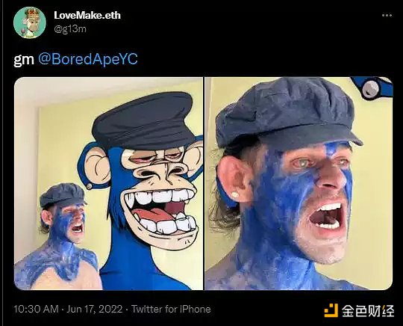Open the tweet's three-dot more options menu

(x=387, y=16)
